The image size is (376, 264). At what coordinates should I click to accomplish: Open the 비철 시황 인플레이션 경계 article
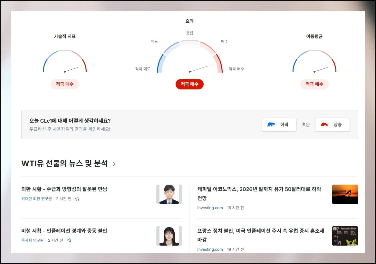pyautogui.click(x=64, y=231)
